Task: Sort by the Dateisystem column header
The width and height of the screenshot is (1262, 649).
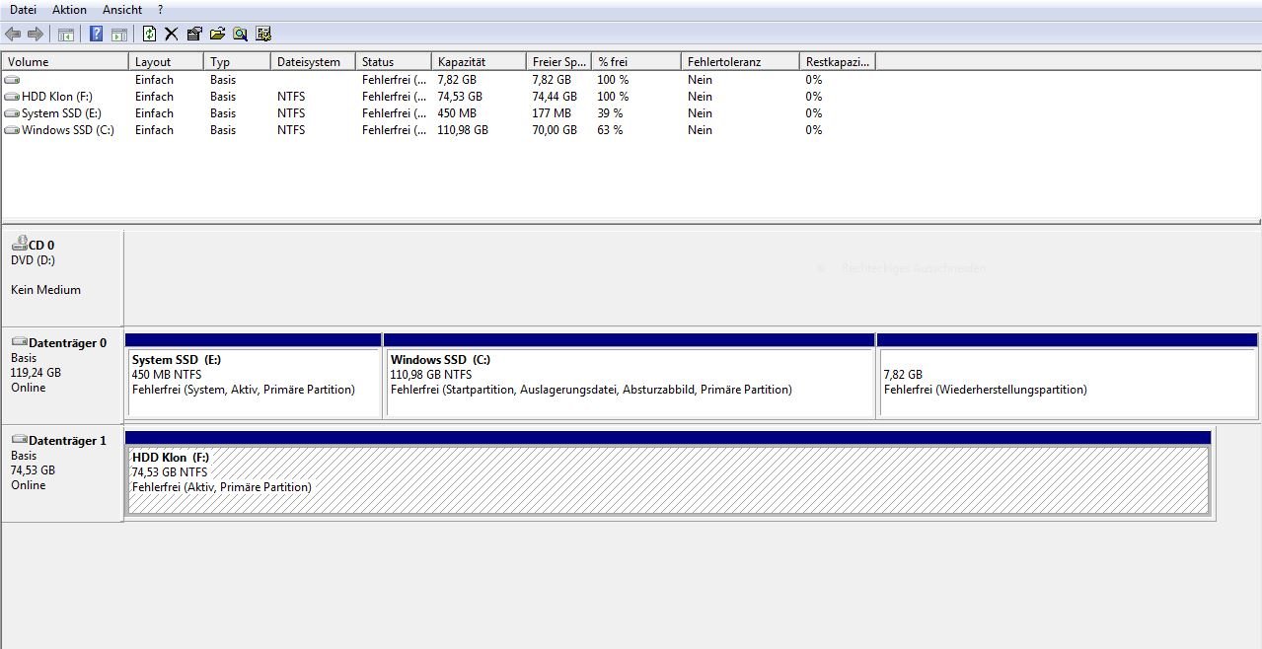Action: pyautogui.click(x=308, y=62)
